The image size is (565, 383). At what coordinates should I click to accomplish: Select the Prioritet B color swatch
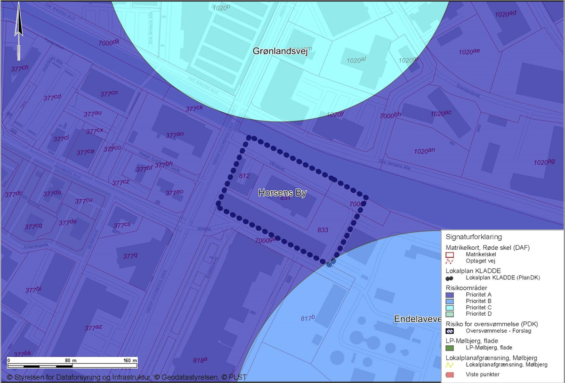point(450,301)
